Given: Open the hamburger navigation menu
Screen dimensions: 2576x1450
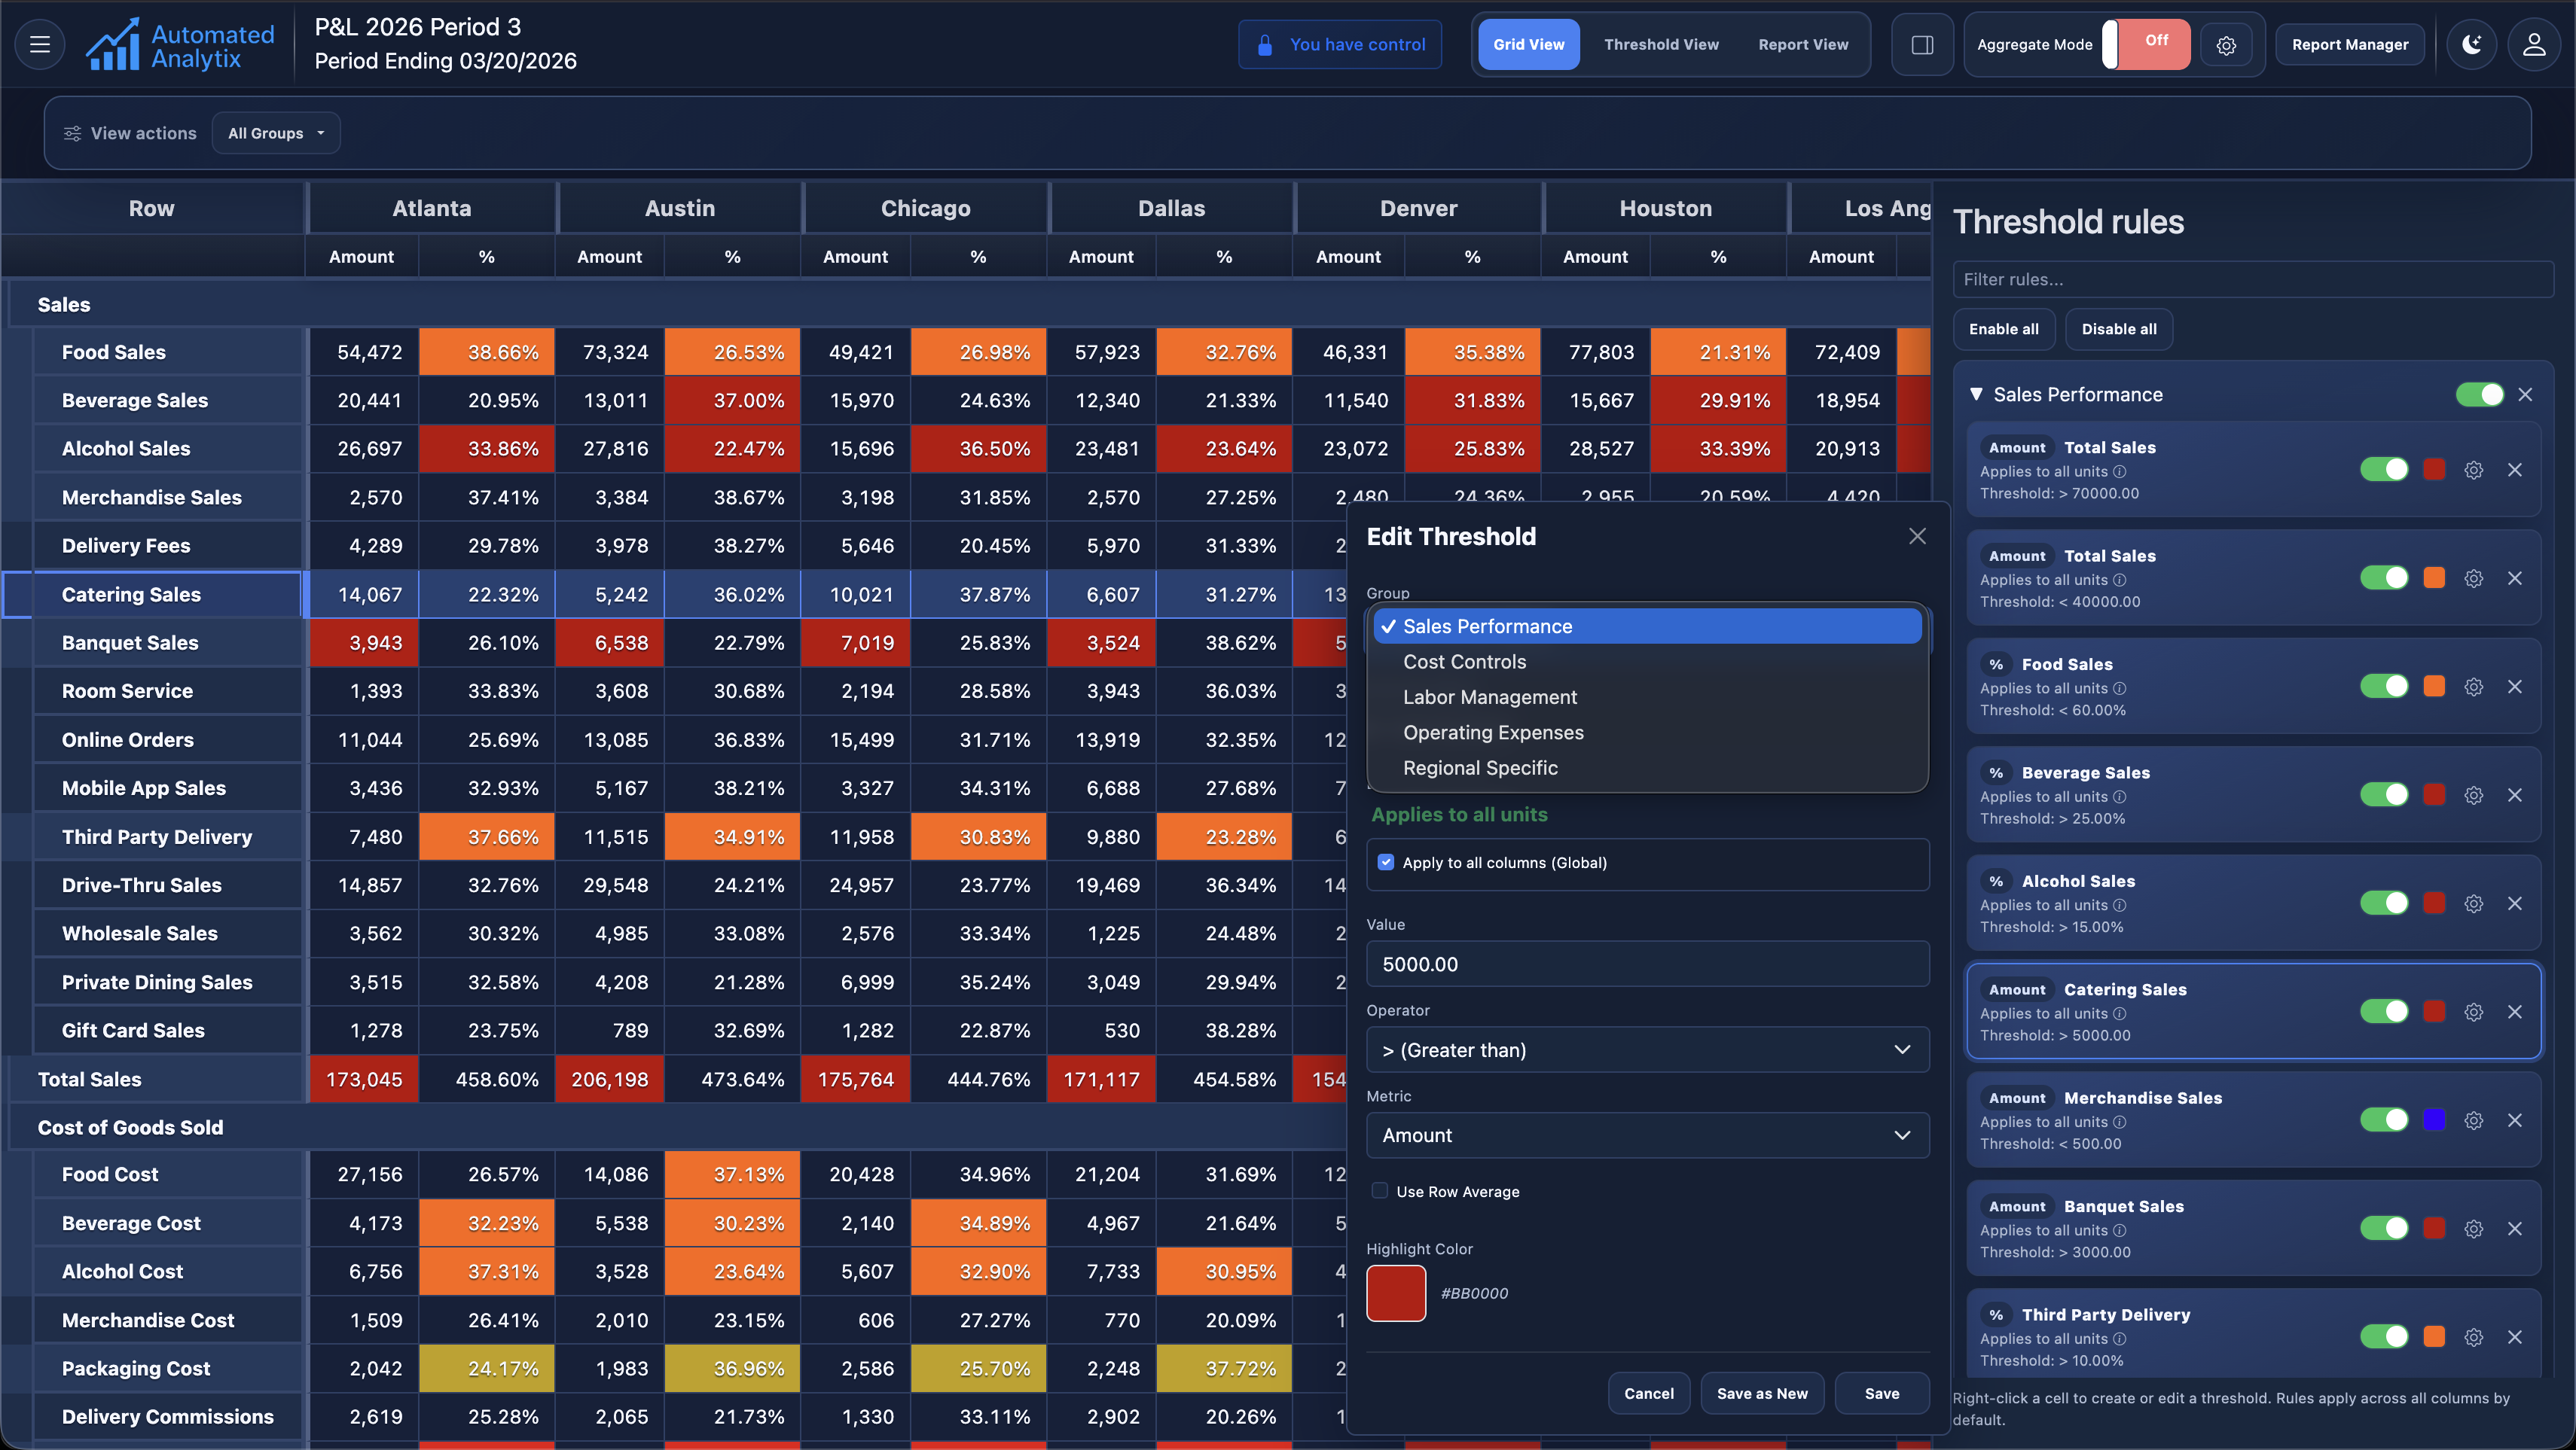Looking at the screenshot, I should tap(40, 44).
